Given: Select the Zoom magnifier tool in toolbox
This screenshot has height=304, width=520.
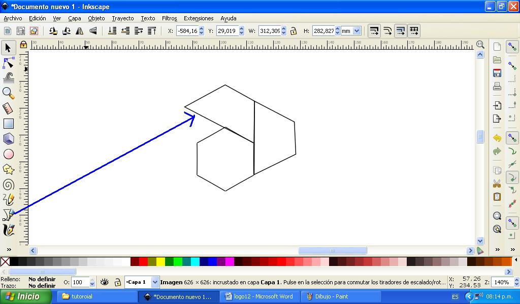Looking at the screenshot, I should click(x=8, y=93).
